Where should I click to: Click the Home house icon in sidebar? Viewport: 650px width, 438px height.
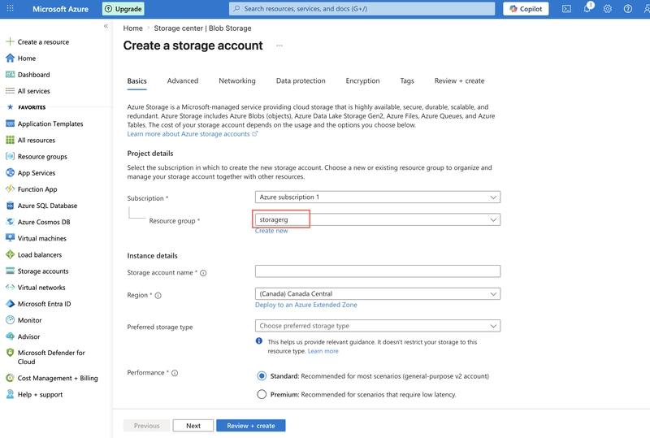click(x=10, y=58)
